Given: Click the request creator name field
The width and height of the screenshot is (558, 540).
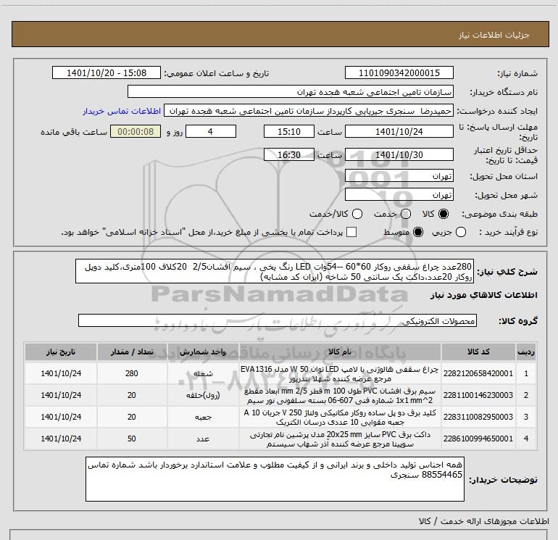Looking at the screenshot, I should 309,111.
